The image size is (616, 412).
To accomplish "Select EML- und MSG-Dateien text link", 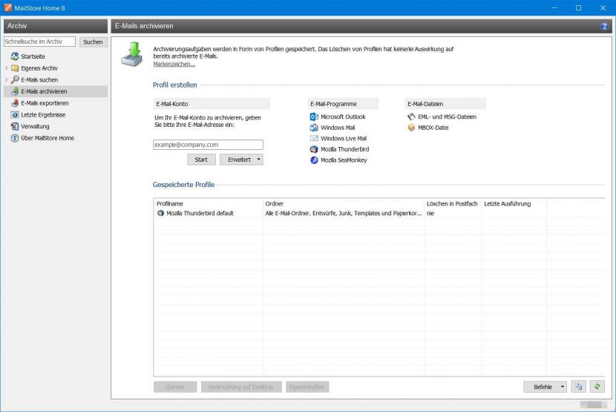I will [x=447, y=117].
